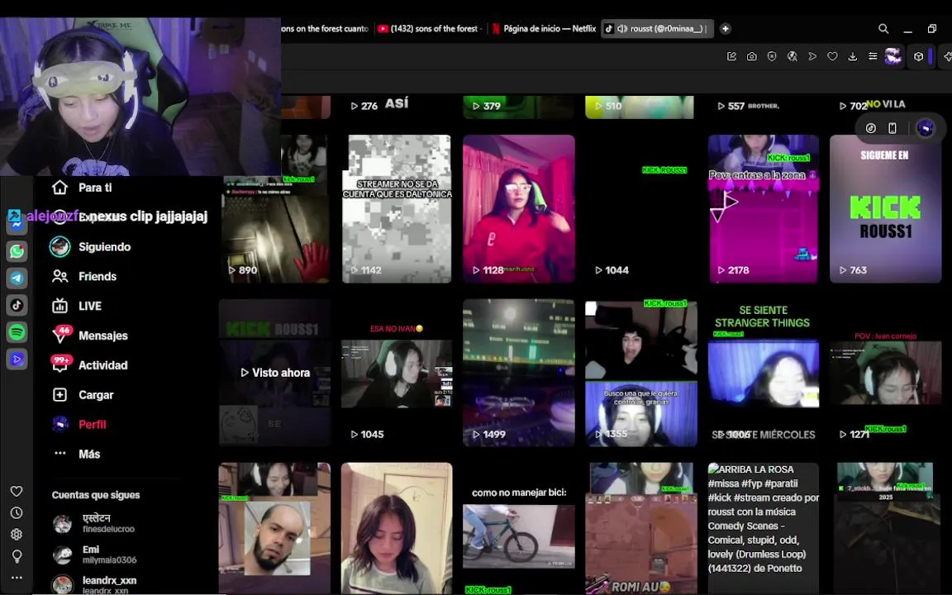Click the lightbulb tips icon in sidebar

pyautogui.click(x=17, y=556)
